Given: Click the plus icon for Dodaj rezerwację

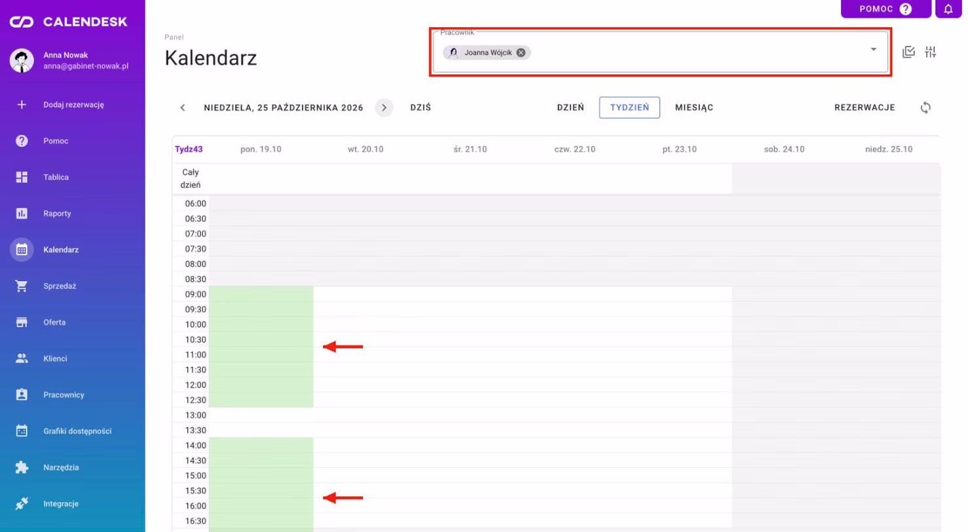Looking at the screenshot, I should coord(22,104).
